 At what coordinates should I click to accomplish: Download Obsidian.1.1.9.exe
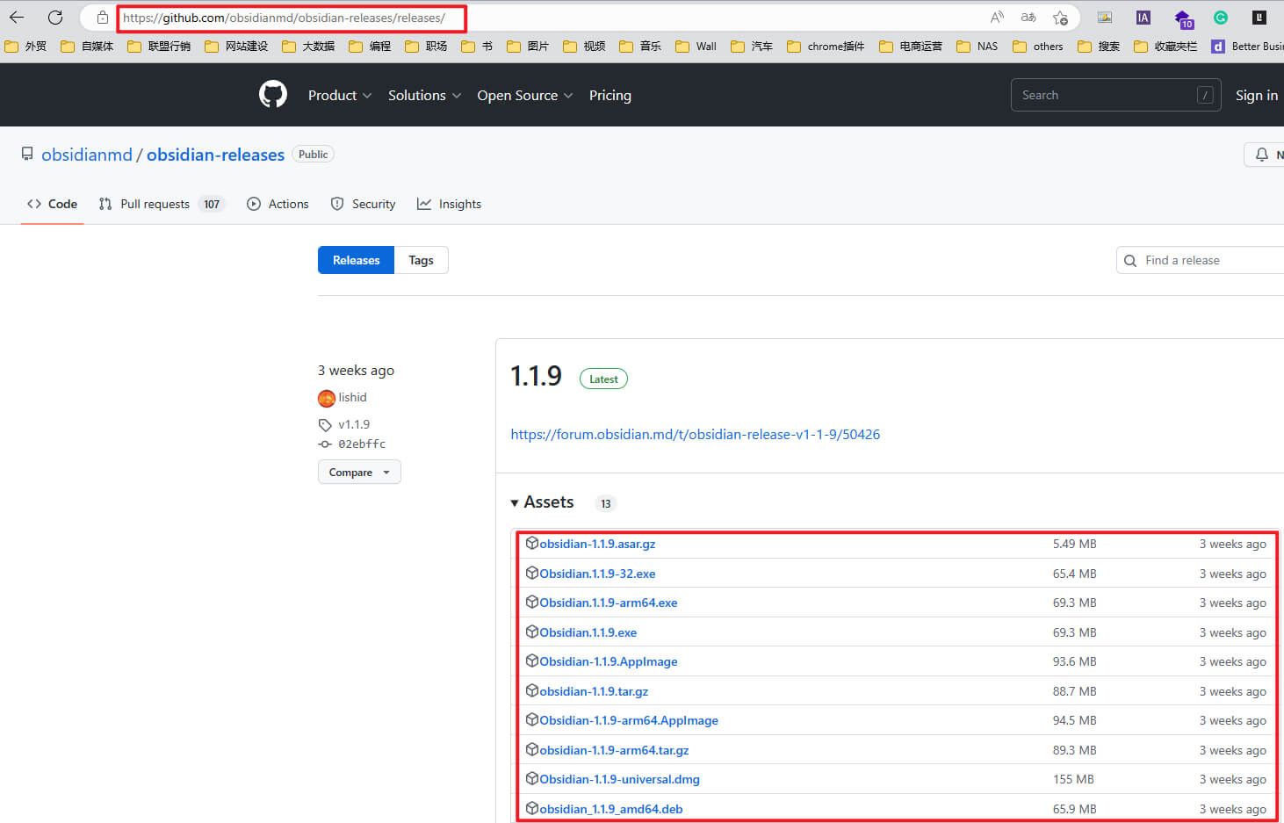(x=588, y=632)
